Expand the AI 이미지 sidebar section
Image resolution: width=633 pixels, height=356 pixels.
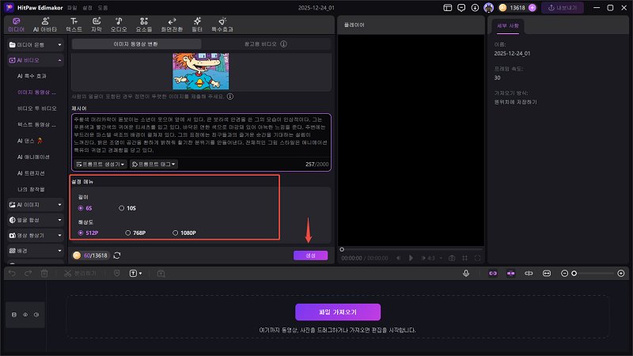click(x=36, y=205)
